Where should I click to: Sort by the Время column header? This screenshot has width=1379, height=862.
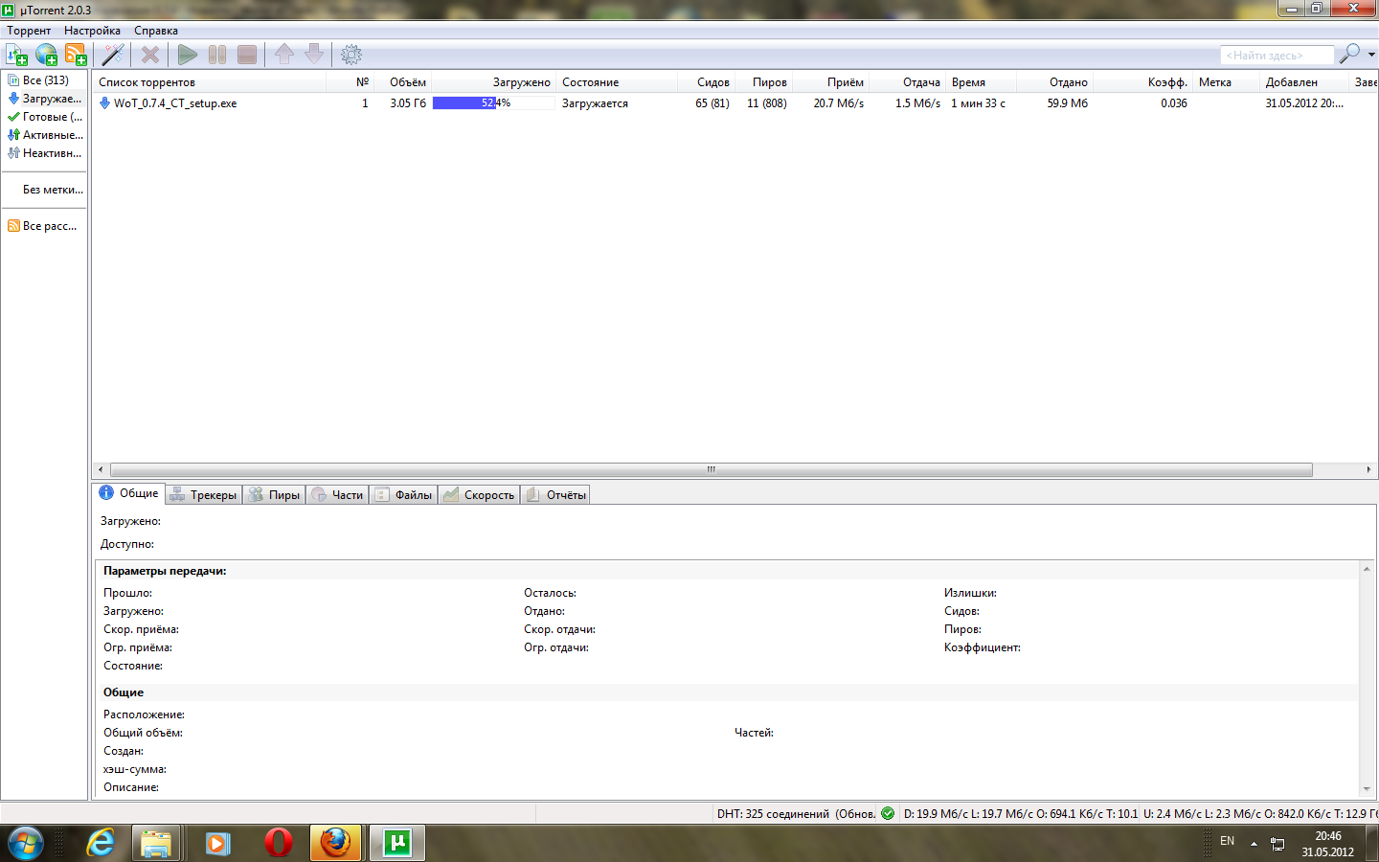coord(982,82)
